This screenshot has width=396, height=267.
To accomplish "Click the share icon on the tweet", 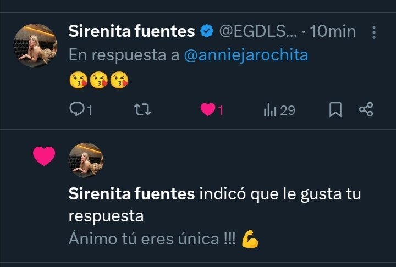I will point(366,110).
